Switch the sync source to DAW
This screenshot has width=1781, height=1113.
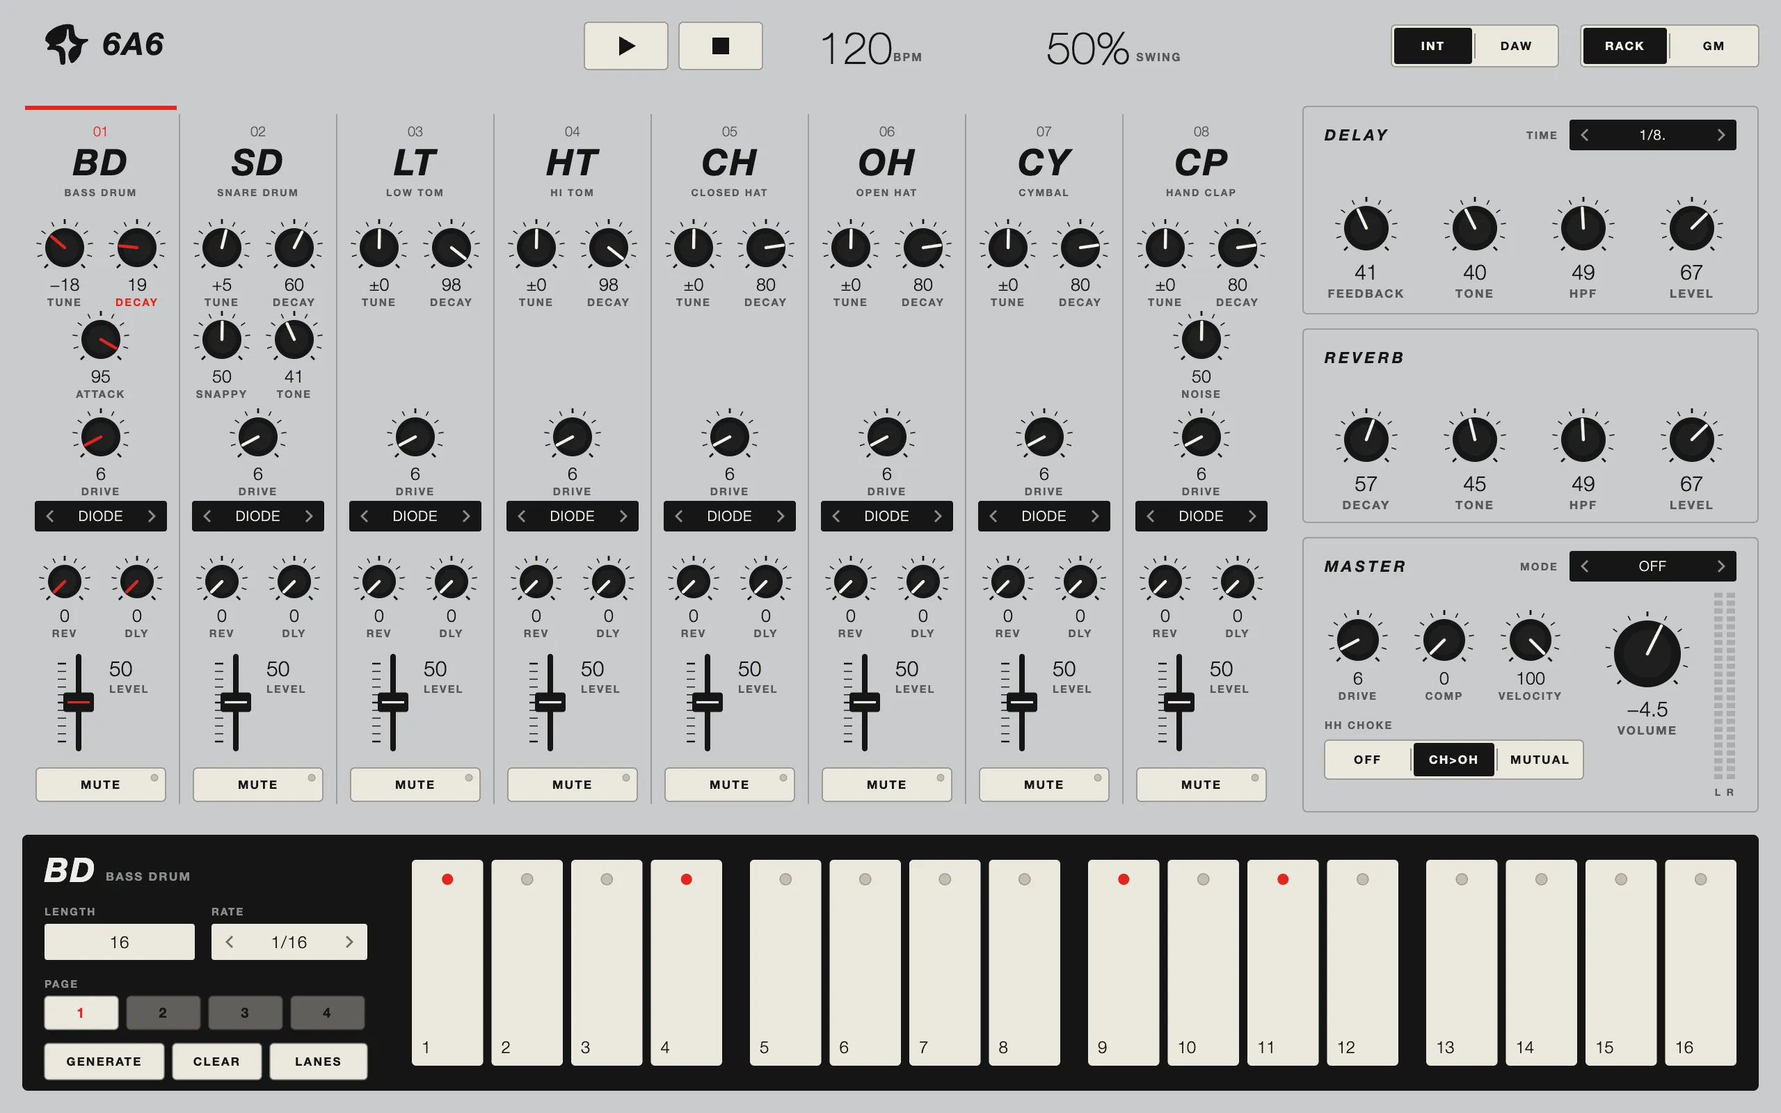point(1516,46)
